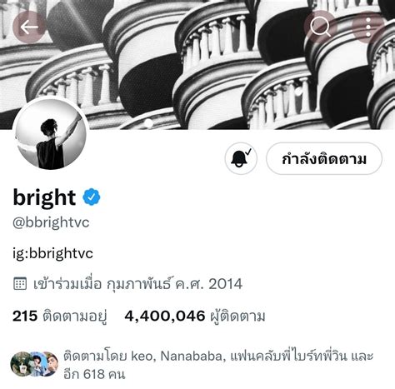Tap the ig:bbrightvc bio text
The width and height of the screenshot is (395, 389).
[x=52, y=253]
